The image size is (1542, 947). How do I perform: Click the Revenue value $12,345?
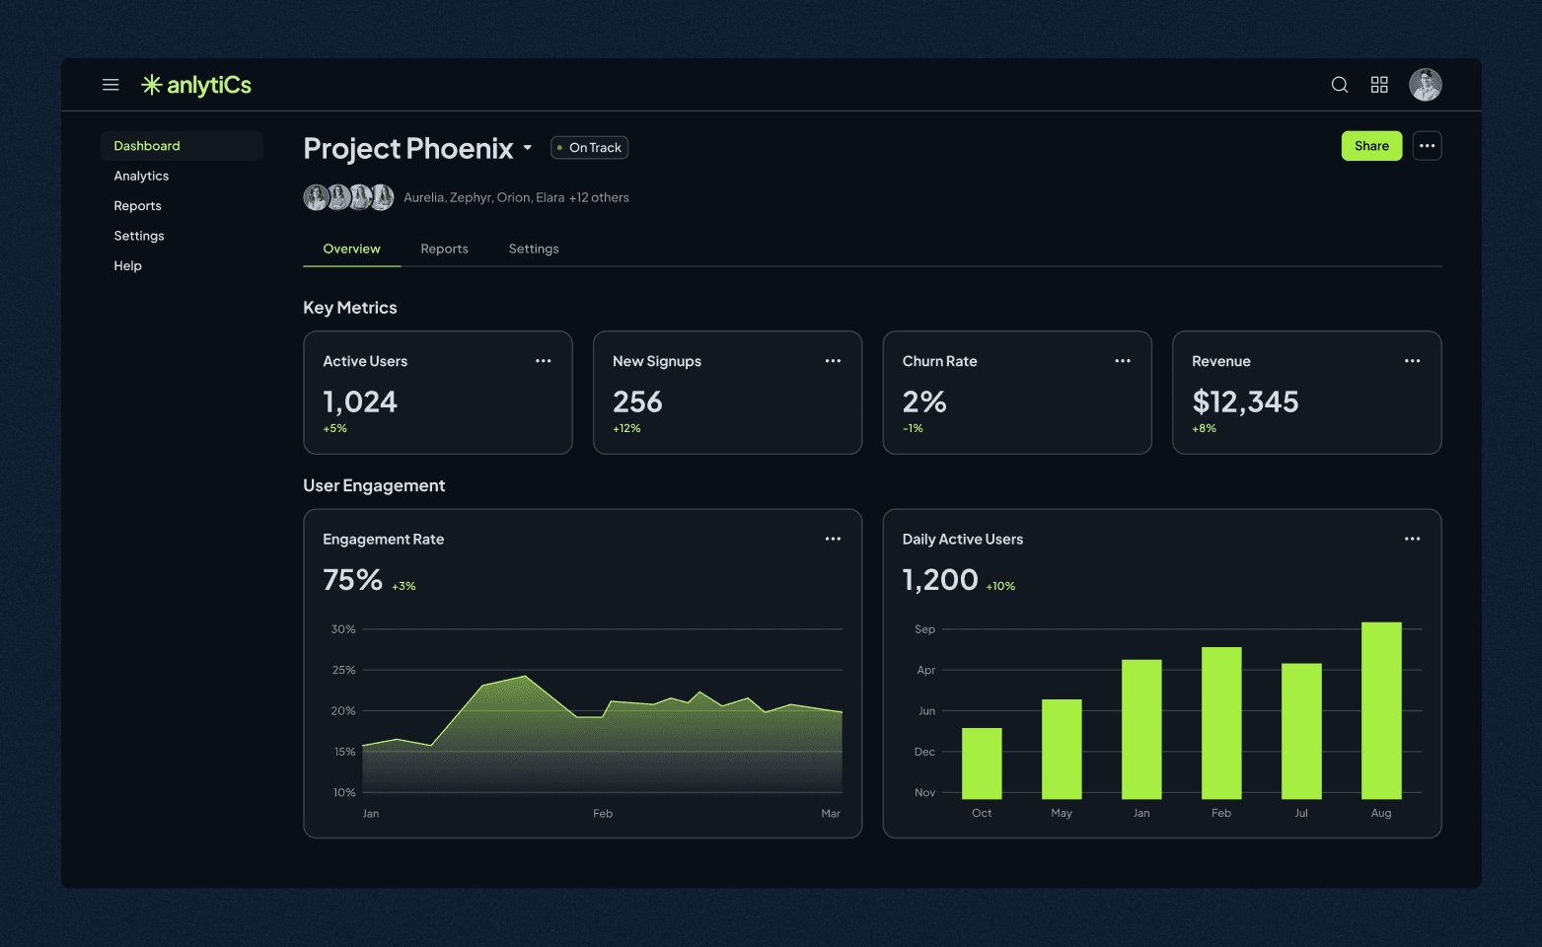pyautogui.click(x=1245, y=401)
